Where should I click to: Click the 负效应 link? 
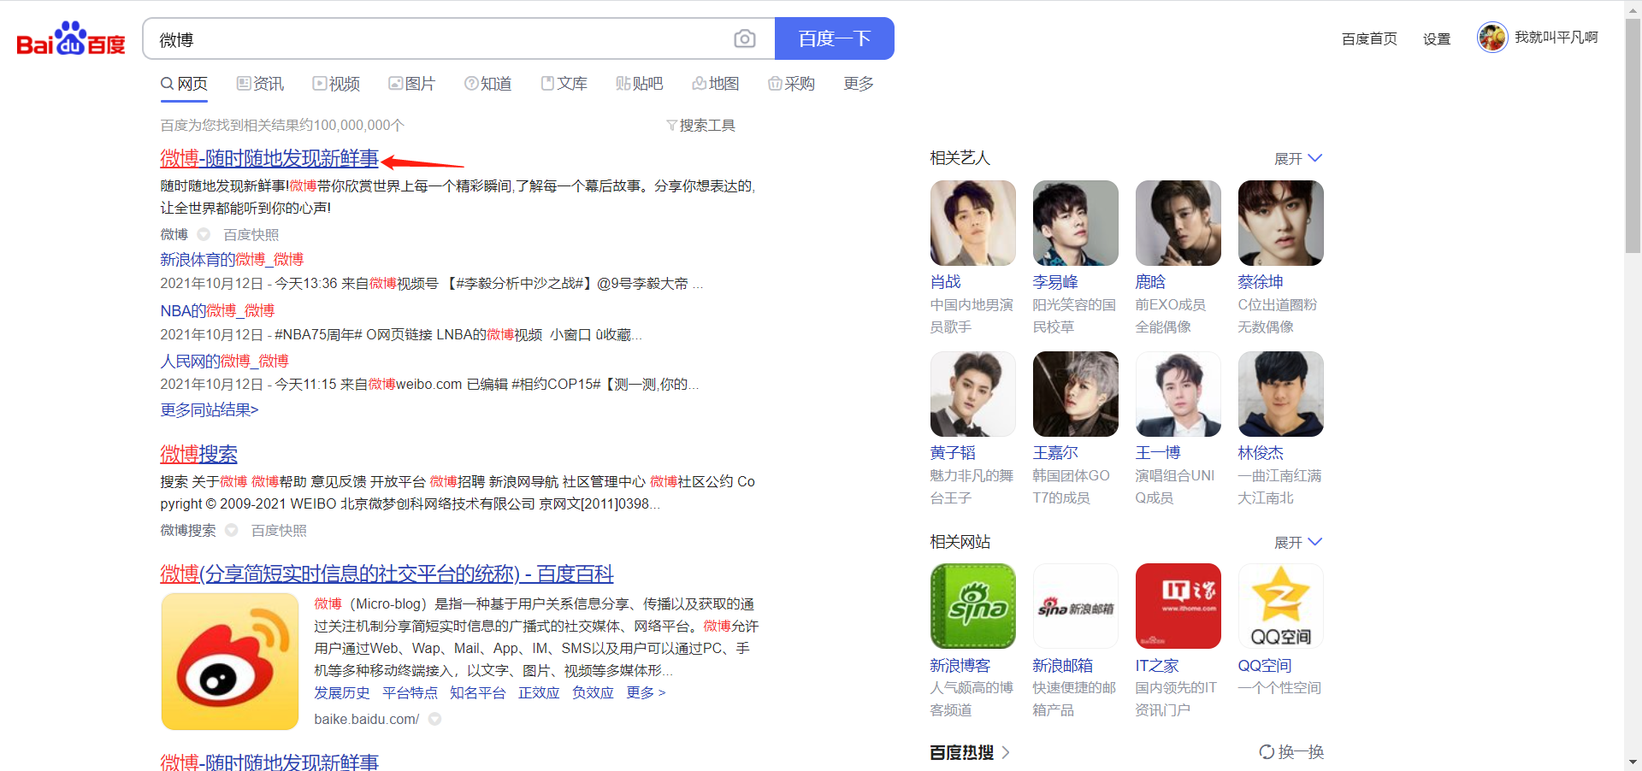(593, 692)
